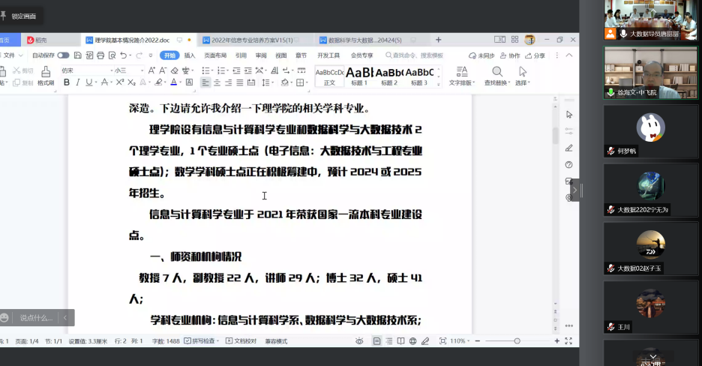
Task: Adjust the zoom slider handle
Action: [x=517, y=341]
